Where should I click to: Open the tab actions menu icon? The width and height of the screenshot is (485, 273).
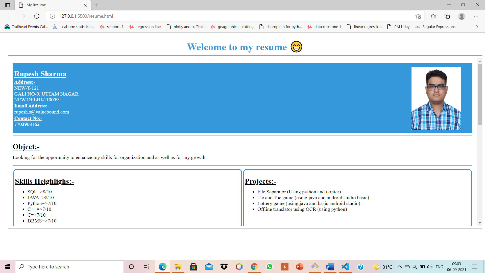click(8, 5)
